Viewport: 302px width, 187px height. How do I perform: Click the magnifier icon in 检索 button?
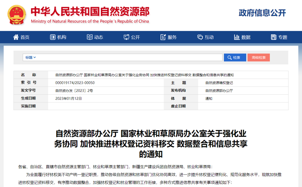229,57
